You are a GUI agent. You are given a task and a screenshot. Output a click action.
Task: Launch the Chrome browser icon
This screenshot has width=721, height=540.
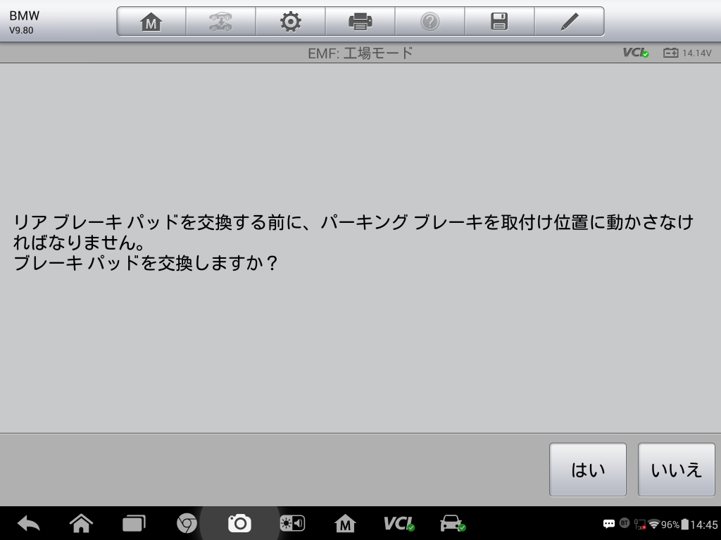click(x=187, y=523)
